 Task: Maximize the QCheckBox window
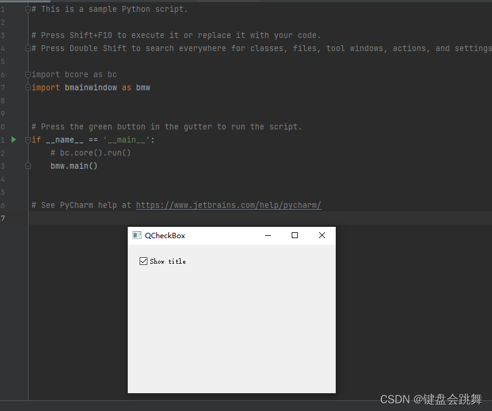pos(294,235)
